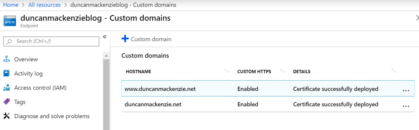Click the blue plus icon
The image size is (419, 130).
pos(125,39)
